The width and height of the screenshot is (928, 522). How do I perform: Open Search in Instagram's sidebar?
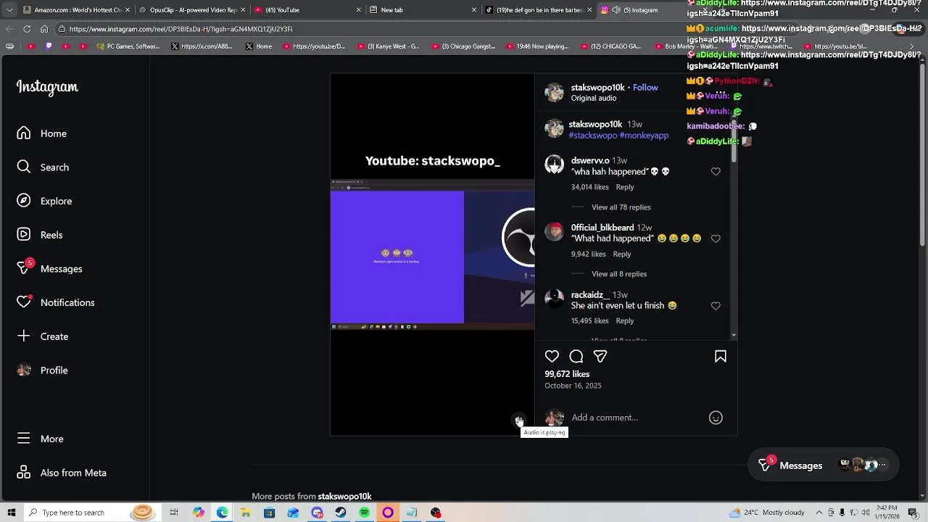click(x=43, y=167)
